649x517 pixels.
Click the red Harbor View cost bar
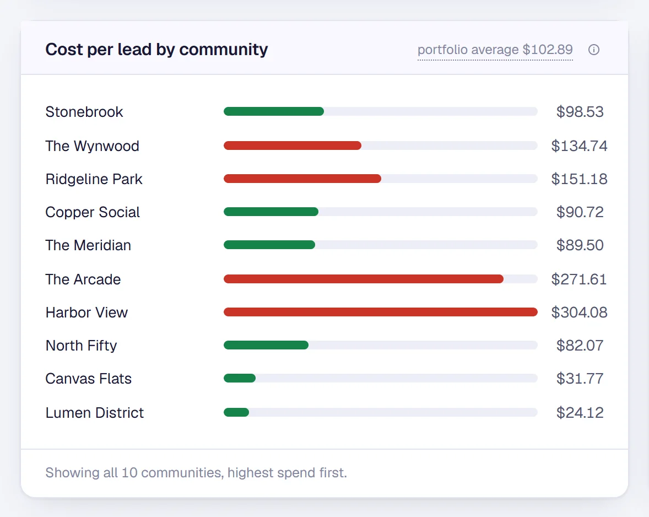(380, 312)
